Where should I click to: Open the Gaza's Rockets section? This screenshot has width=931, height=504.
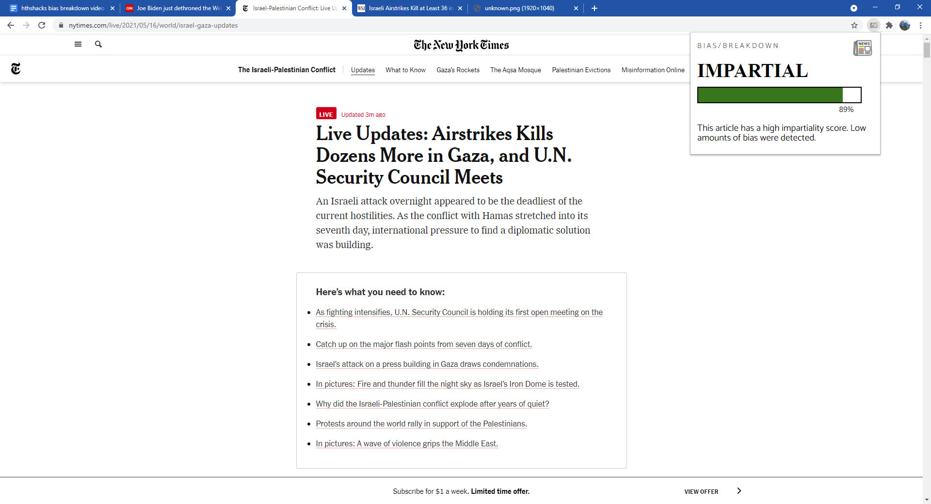click(458, 70)
